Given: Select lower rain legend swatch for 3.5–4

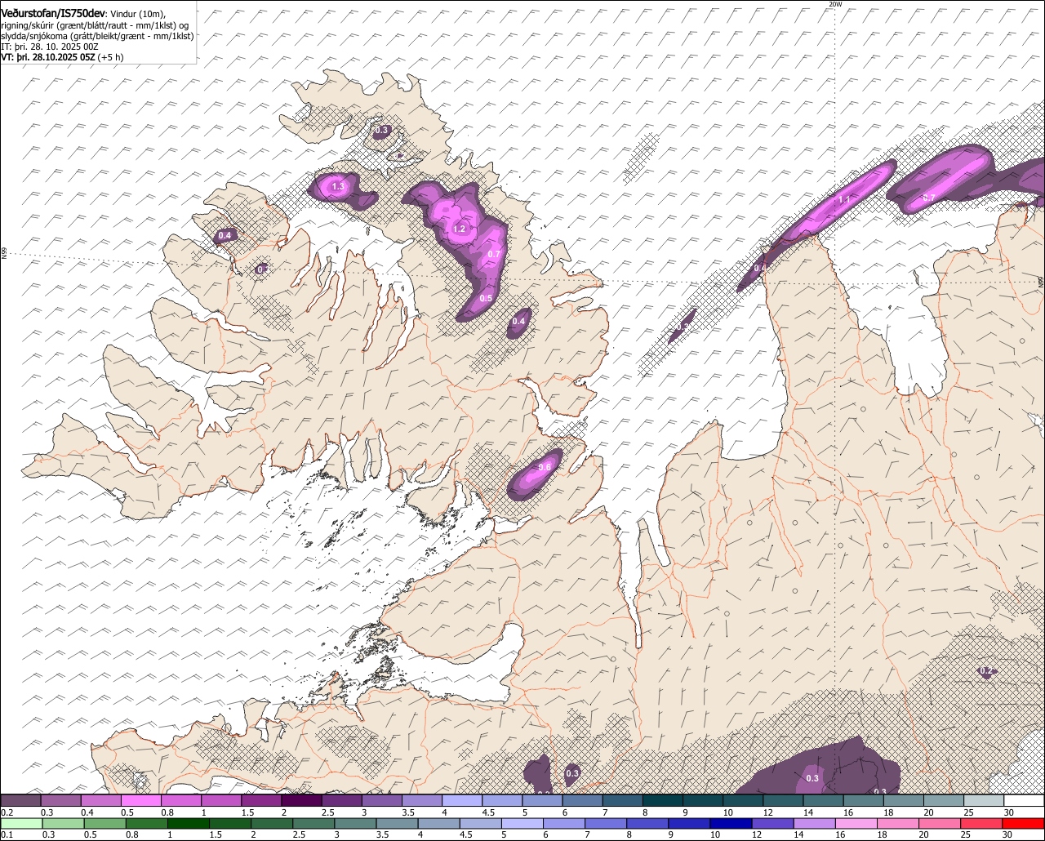Looking at the screenshot, I should coord(397,824).
